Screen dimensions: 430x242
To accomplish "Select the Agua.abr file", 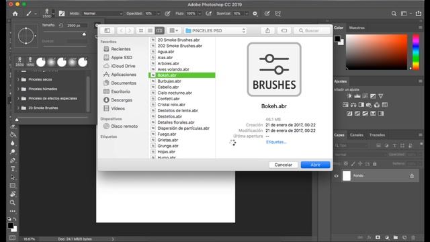I will 182,52.
